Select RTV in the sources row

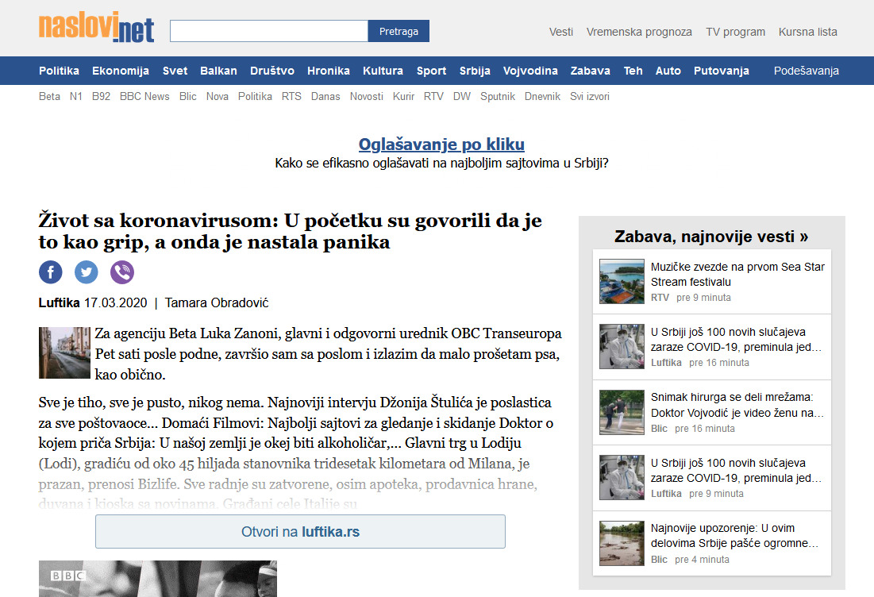click(x=433, y=96)
